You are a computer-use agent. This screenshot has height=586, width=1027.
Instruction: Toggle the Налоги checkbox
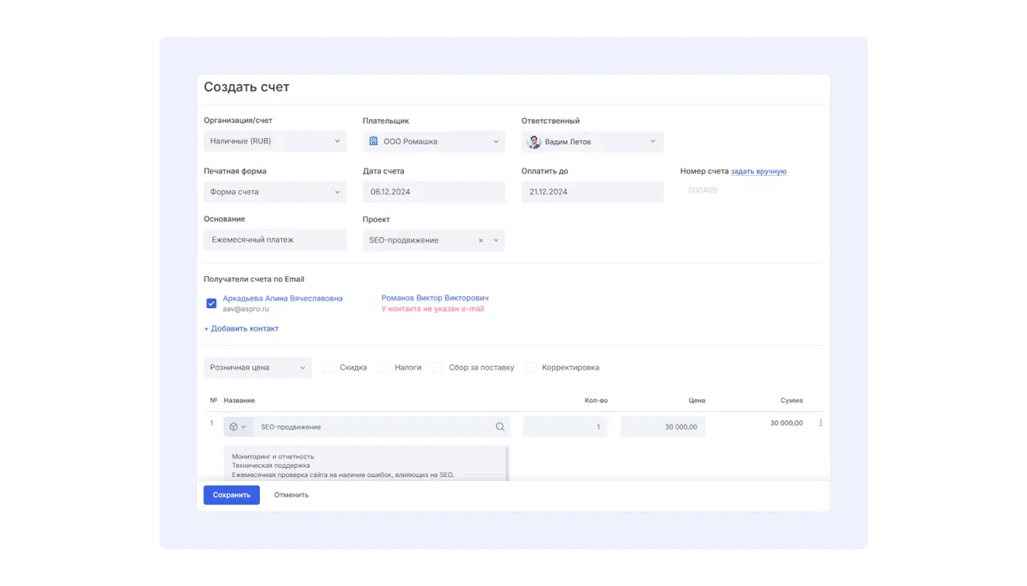coord(384,368)
